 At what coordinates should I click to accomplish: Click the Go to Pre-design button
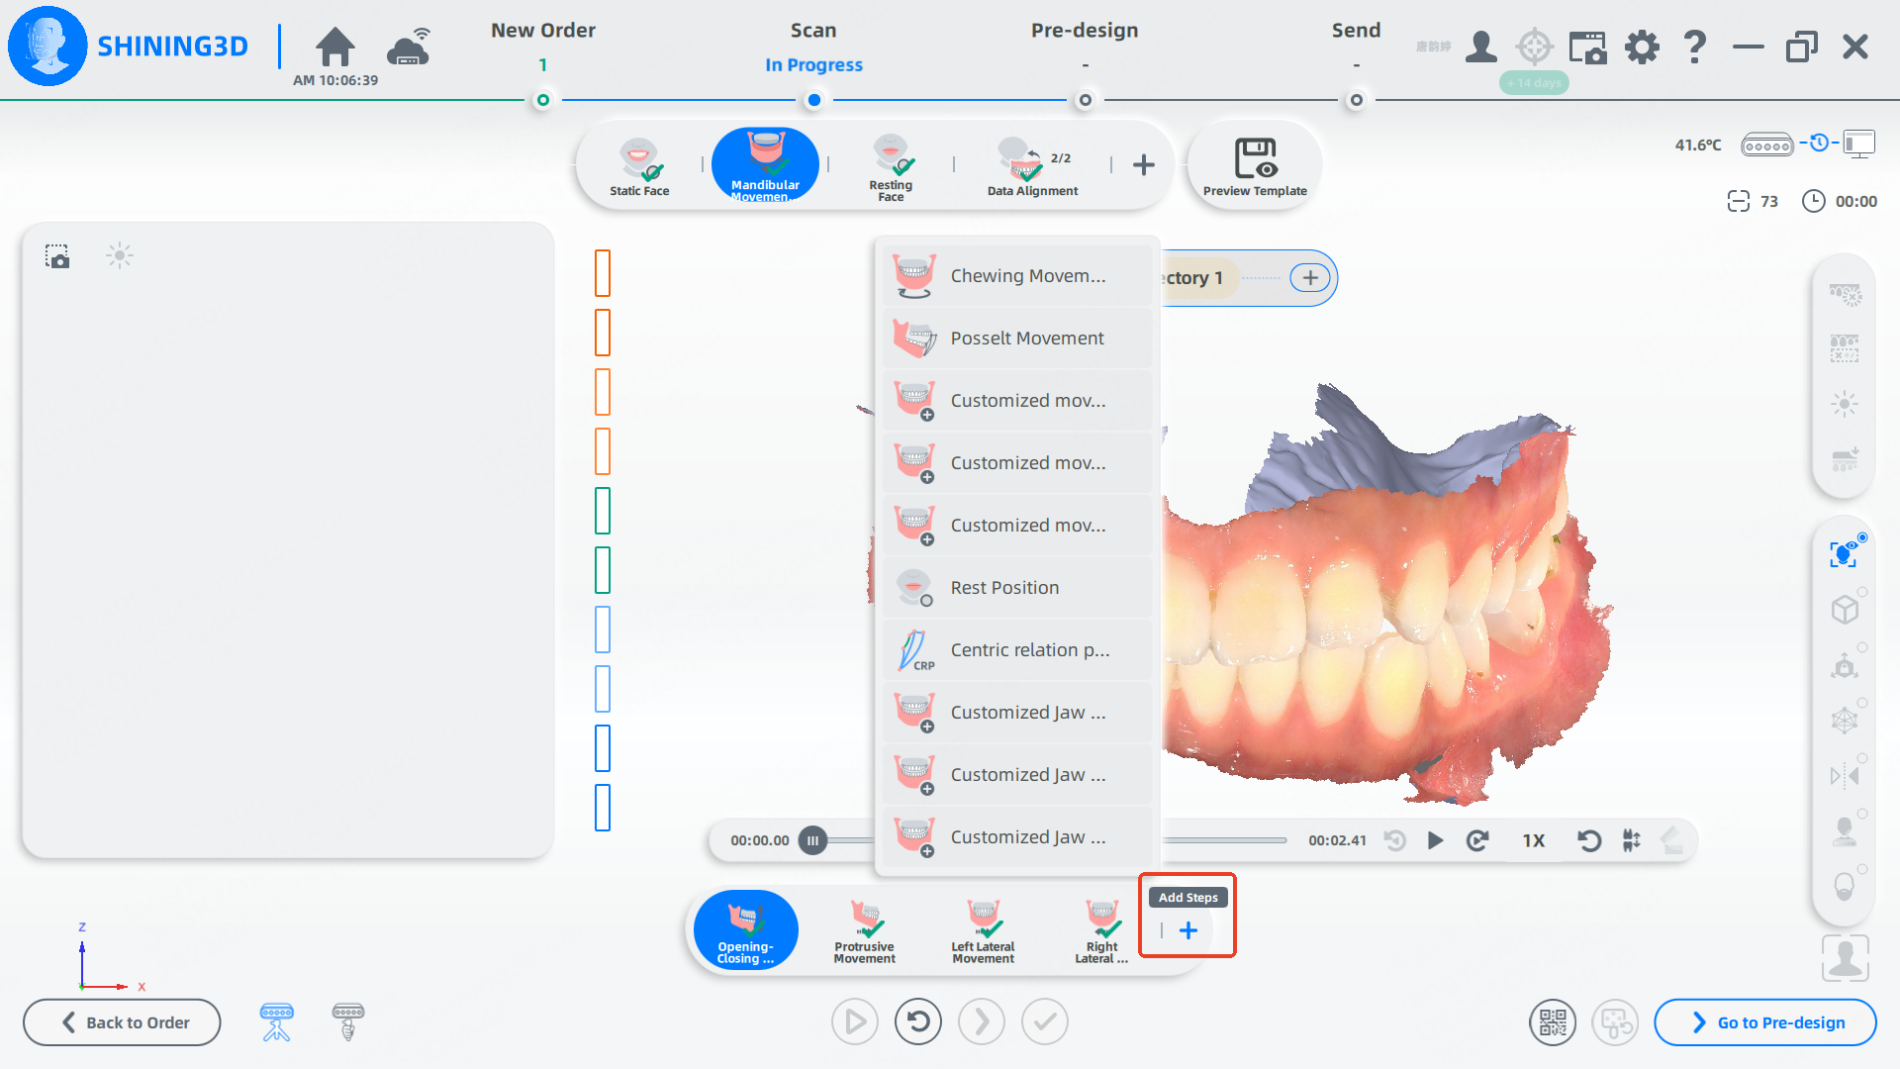pos(1765,1022)
